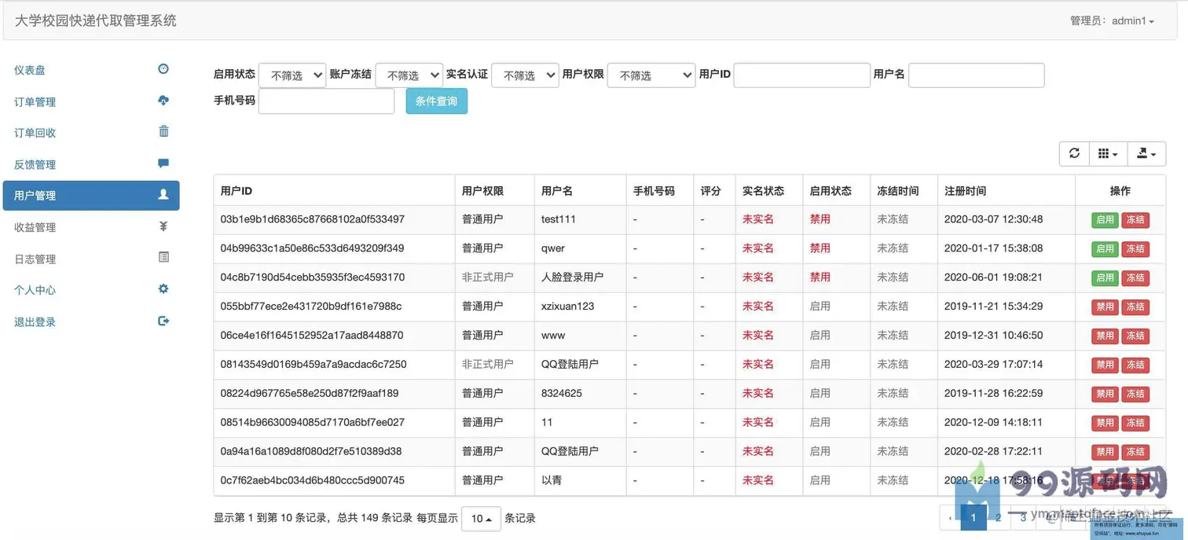Click the 注册时间 column header

click(1006, 190)
